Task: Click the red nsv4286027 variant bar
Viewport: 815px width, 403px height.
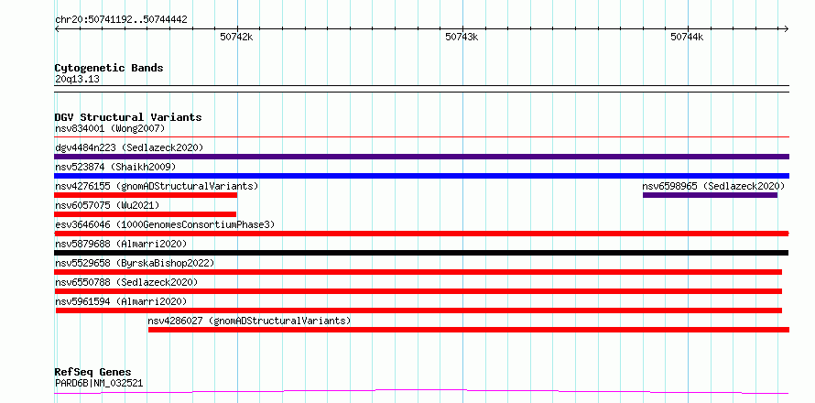Action: coord(469,330)
